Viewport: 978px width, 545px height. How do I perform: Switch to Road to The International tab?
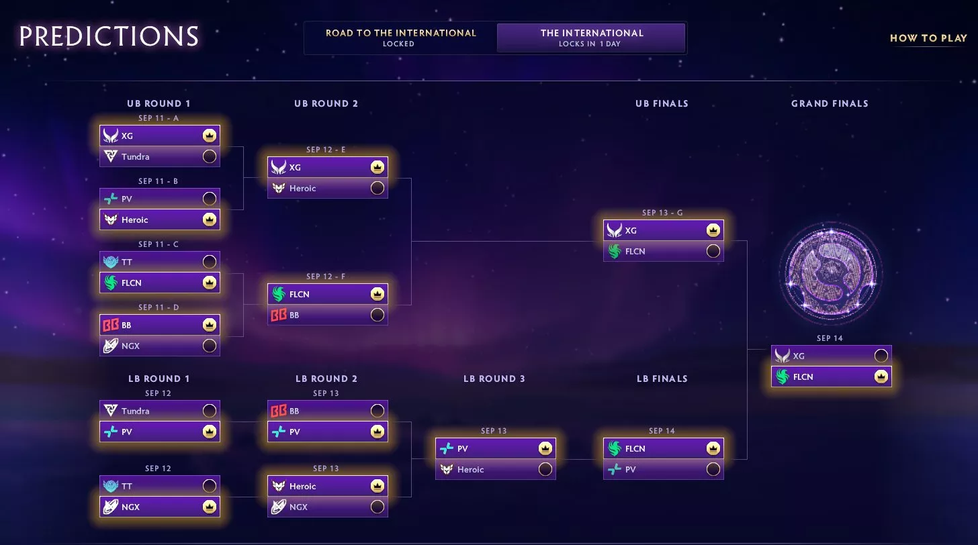pos(401,38)
